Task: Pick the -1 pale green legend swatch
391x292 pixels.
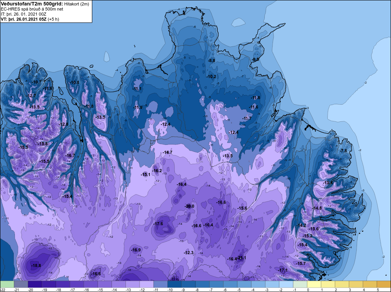Action: 300,284
